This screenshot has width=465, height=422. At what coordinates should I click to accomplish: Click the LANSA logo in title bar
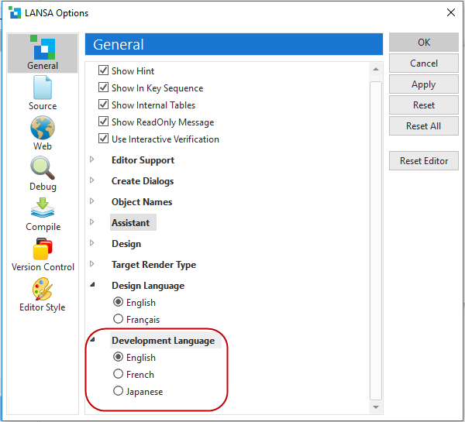[15, 12]
